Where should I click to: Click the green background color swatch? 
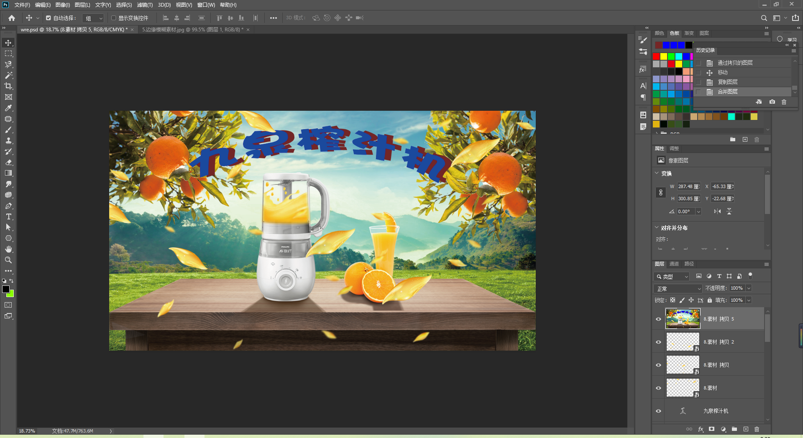12,294
